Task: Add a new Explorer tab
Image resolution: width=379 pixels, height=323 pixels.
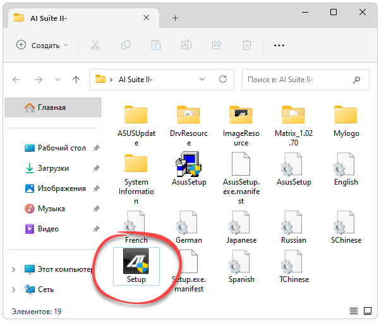Action: [x=175, y=18]
